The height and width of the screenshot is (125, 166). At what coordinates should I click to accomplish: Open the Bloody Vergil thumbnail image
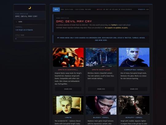[101, 105]
